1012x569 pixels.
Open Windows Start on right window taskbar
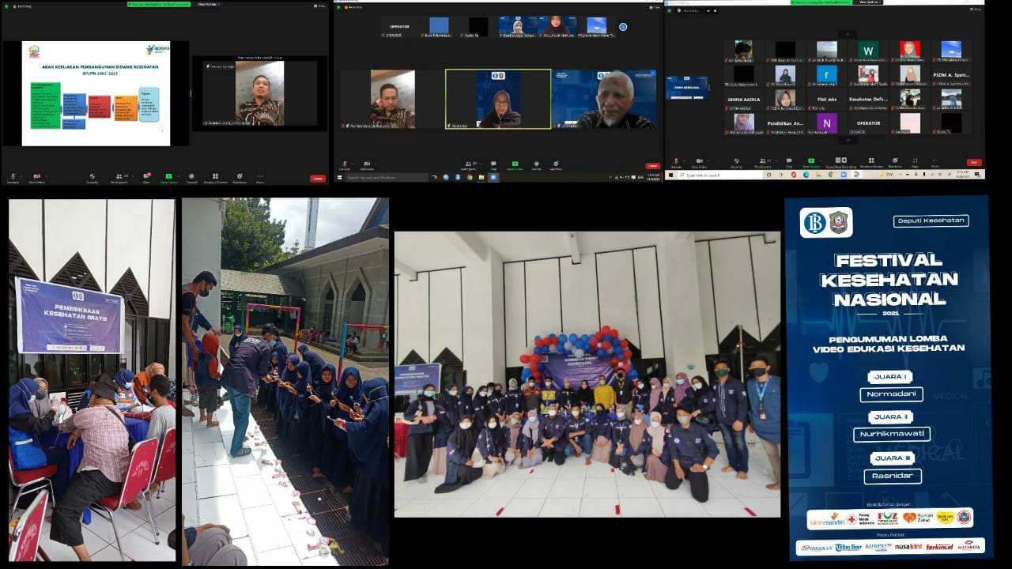point(670,175)
